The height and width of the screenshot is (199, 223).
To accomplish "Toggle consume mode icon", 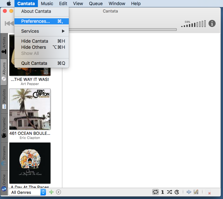I will coord(177,192).
